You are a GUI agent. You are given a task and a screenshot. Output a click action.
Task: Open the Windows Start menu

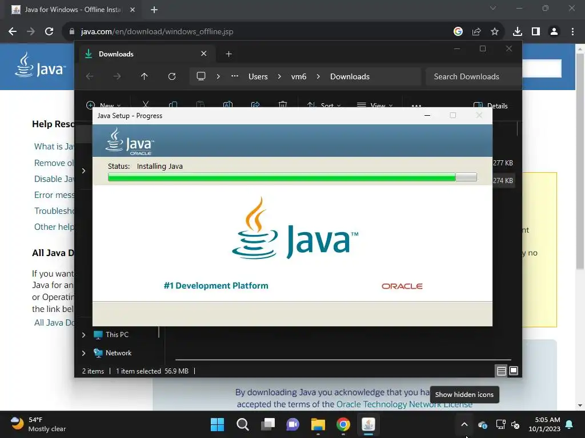[x=217, y=424]
